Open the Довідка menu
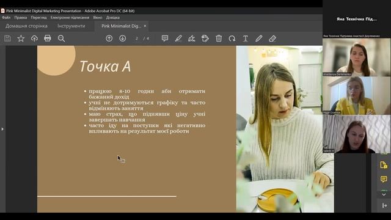 coord(112,18)
